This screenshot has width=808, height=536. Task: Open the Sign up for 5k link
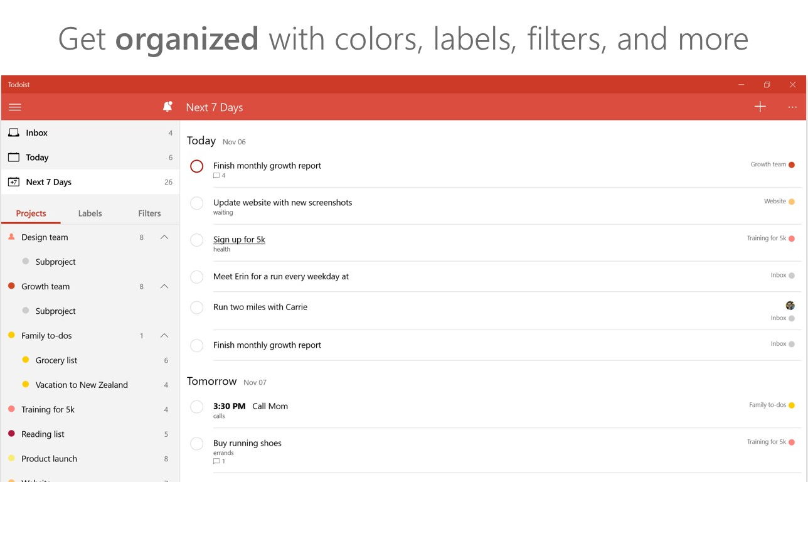click(239, 239)
